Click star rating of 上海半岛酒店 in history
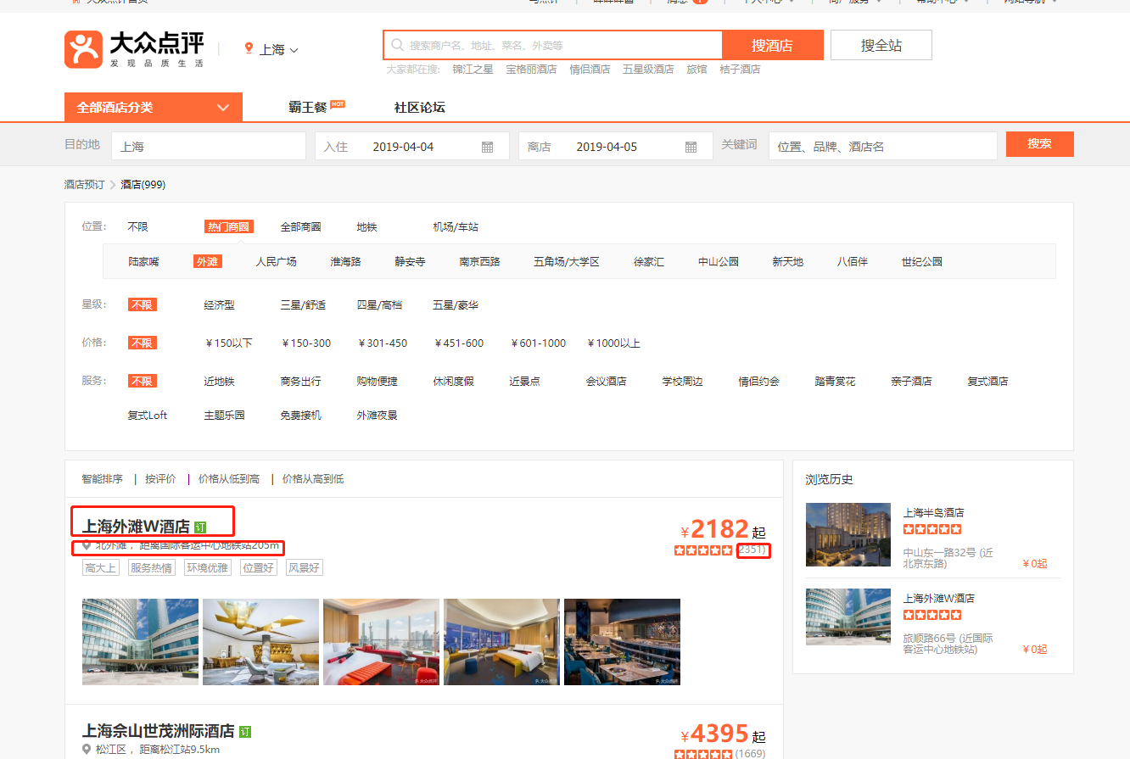 pos(932,529)
